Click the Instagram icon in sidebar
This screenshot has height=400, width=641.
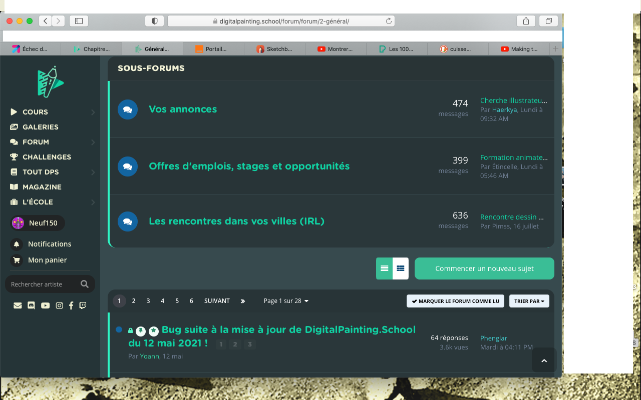(59, 305)
